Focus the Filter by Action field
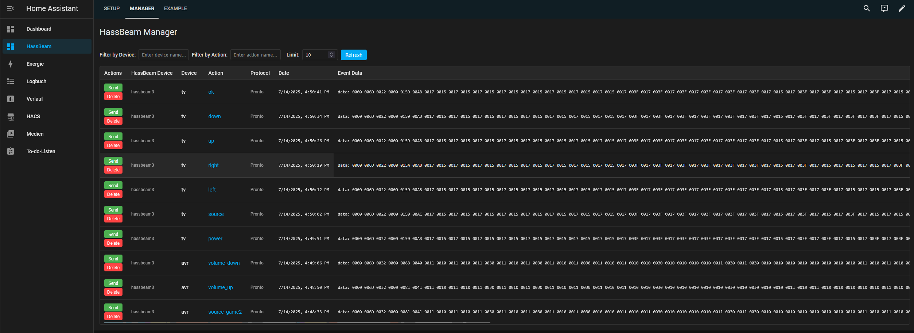The image size is (914, 333). coord(256,55)
